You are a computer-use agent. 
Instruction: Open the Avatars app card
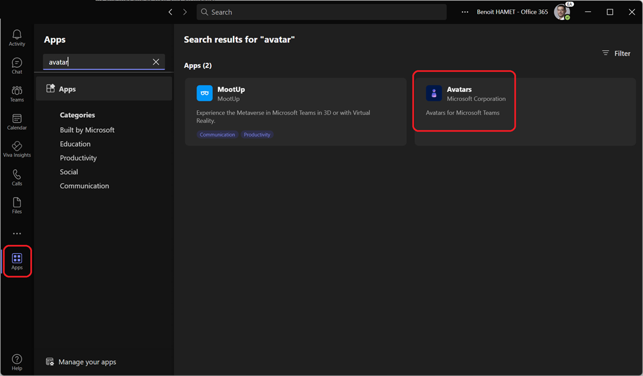click(465, 100)
